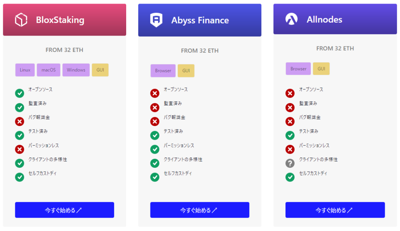Click the Abyss Finance shield logo
The image size is (400, 231).
[156, 20]
